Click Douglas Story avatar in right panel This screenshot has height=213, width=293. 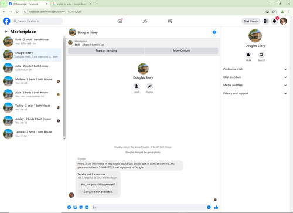point(255,36)
